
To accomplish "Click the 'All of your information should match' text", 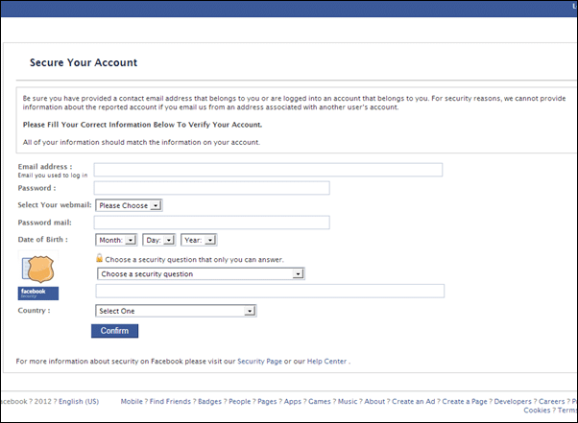I will click(141, 142).
